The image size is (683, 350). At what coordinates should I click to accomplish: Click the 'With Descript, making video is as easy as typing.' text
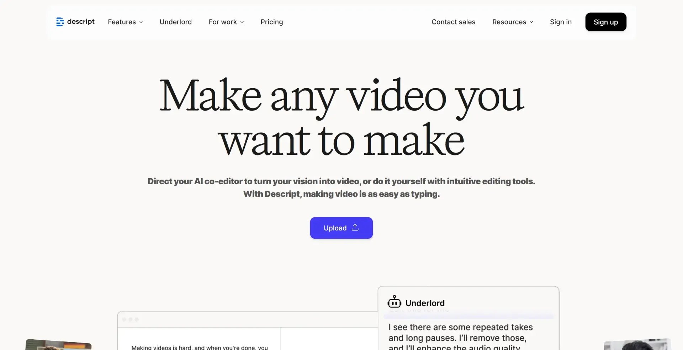coord(341,194)
